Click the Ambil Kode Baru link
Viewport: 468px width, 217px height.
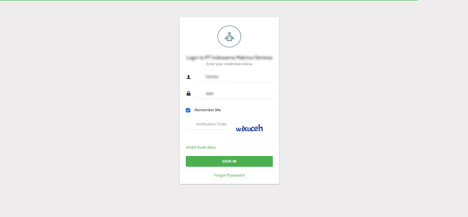point(201,147)
